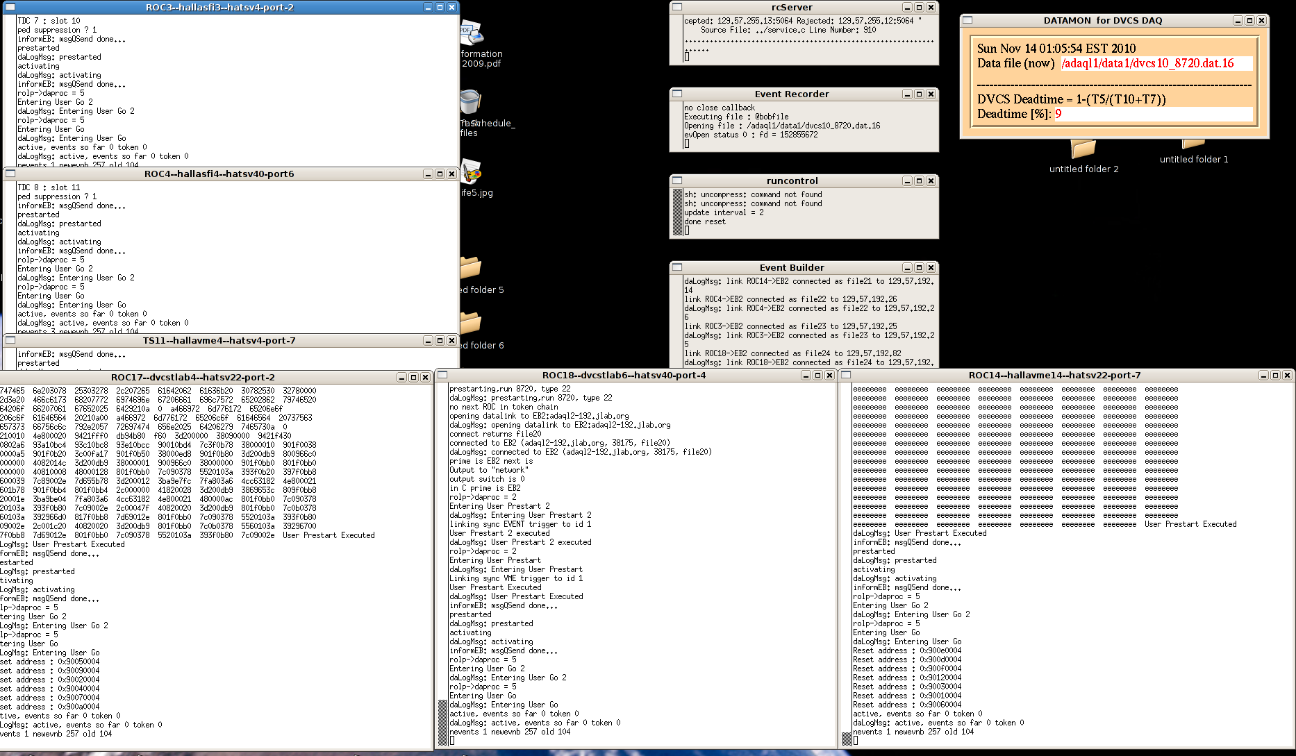1296x756 pixels.
Task: Click the runcontrol terminal scrollbar
Action: (x=677, y=212)
